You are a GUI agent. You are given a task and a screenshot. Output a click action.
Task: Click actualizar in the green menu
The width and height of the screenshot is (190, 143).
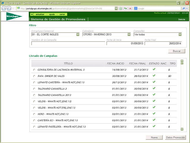(40, 14)
